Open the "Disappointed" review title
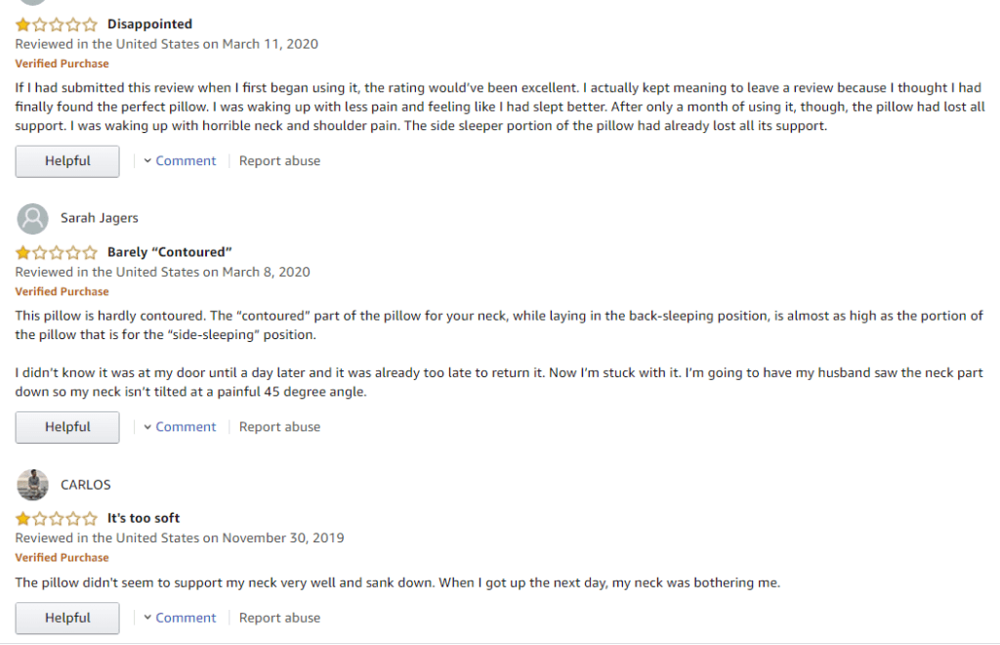Viewport: 1000px width, 645px height. pos(149,24)
